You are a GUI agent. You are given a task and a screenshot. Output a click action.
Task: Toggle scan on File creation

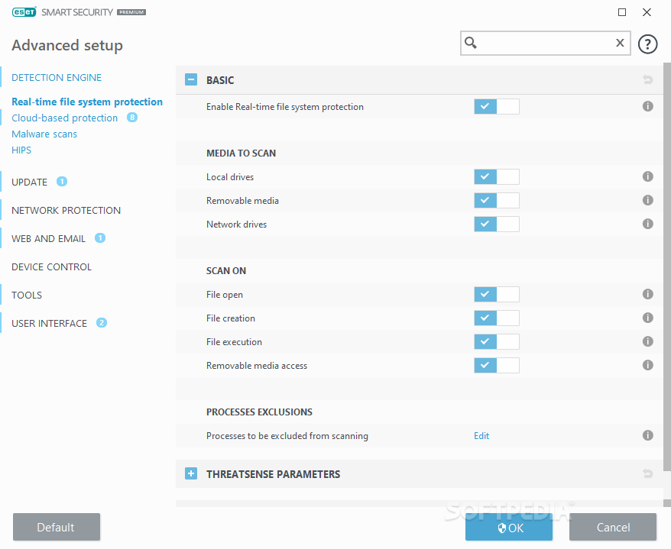497,318
